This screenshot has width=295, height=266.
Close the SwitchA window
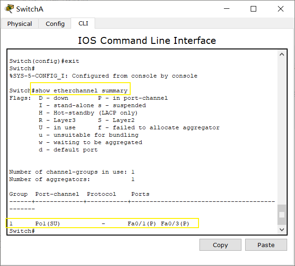[x=281, y=9]
